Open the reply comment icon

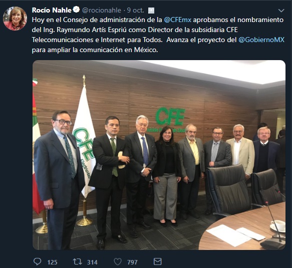(x=37, y=261)
